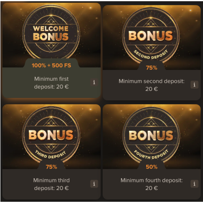Viewport: 203px width, 203px height.
Task: Open info icon on fourth deposit card
Action: (x=194, y=184)
